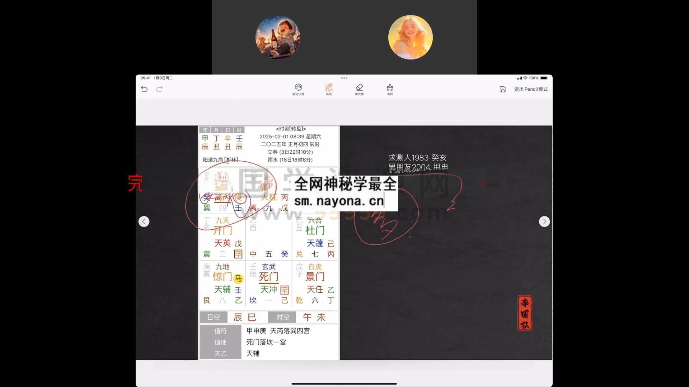689x387 pixels.
Task: Tap the Wi-Fi status icon
Action: [525, 78]
